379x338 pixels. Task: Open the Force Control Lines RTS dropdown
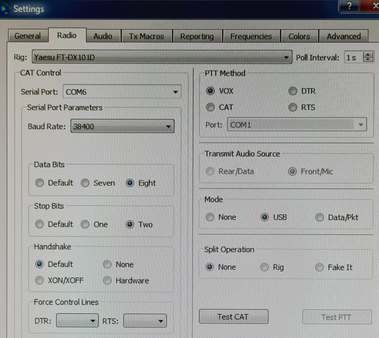coord(145,321)
